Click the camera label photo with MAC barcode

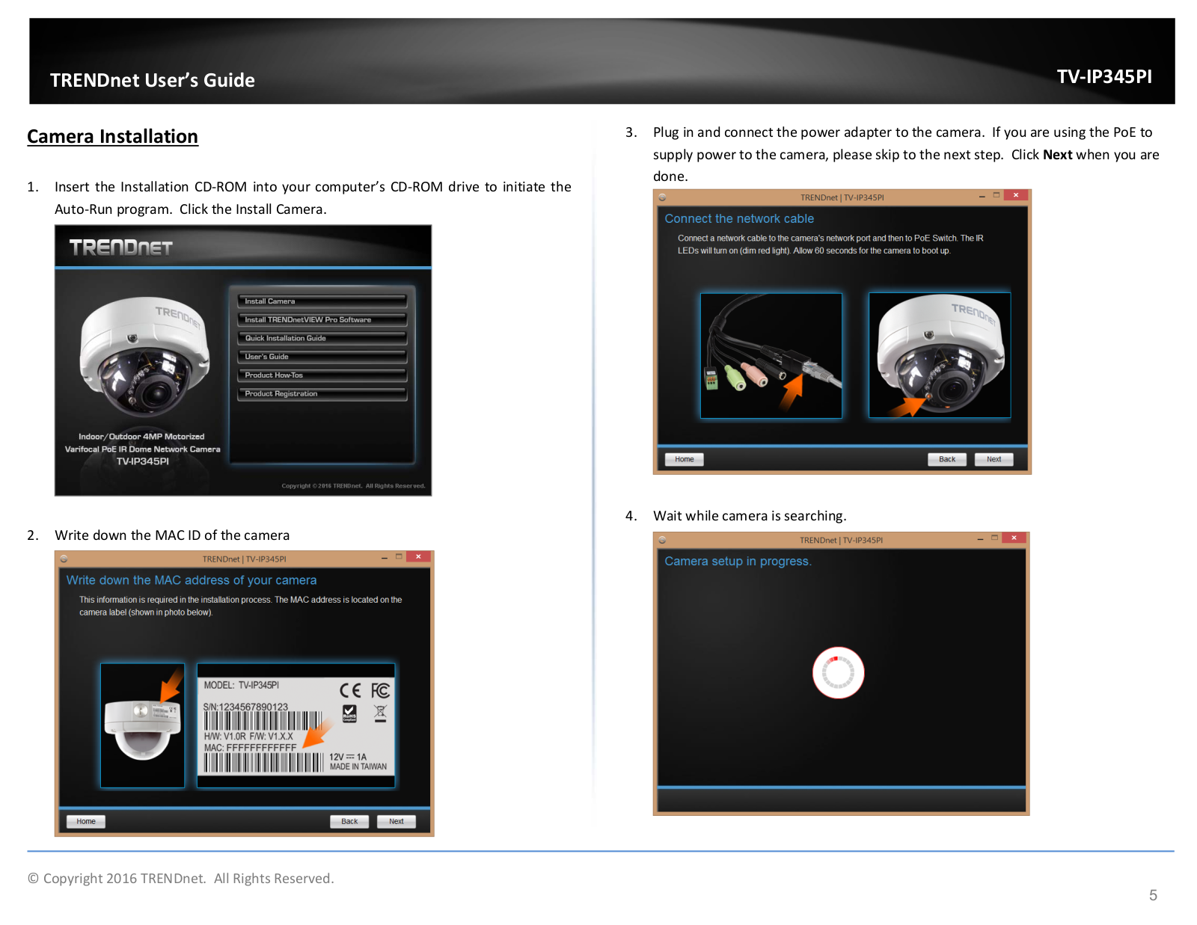click(x=296, y=726)
